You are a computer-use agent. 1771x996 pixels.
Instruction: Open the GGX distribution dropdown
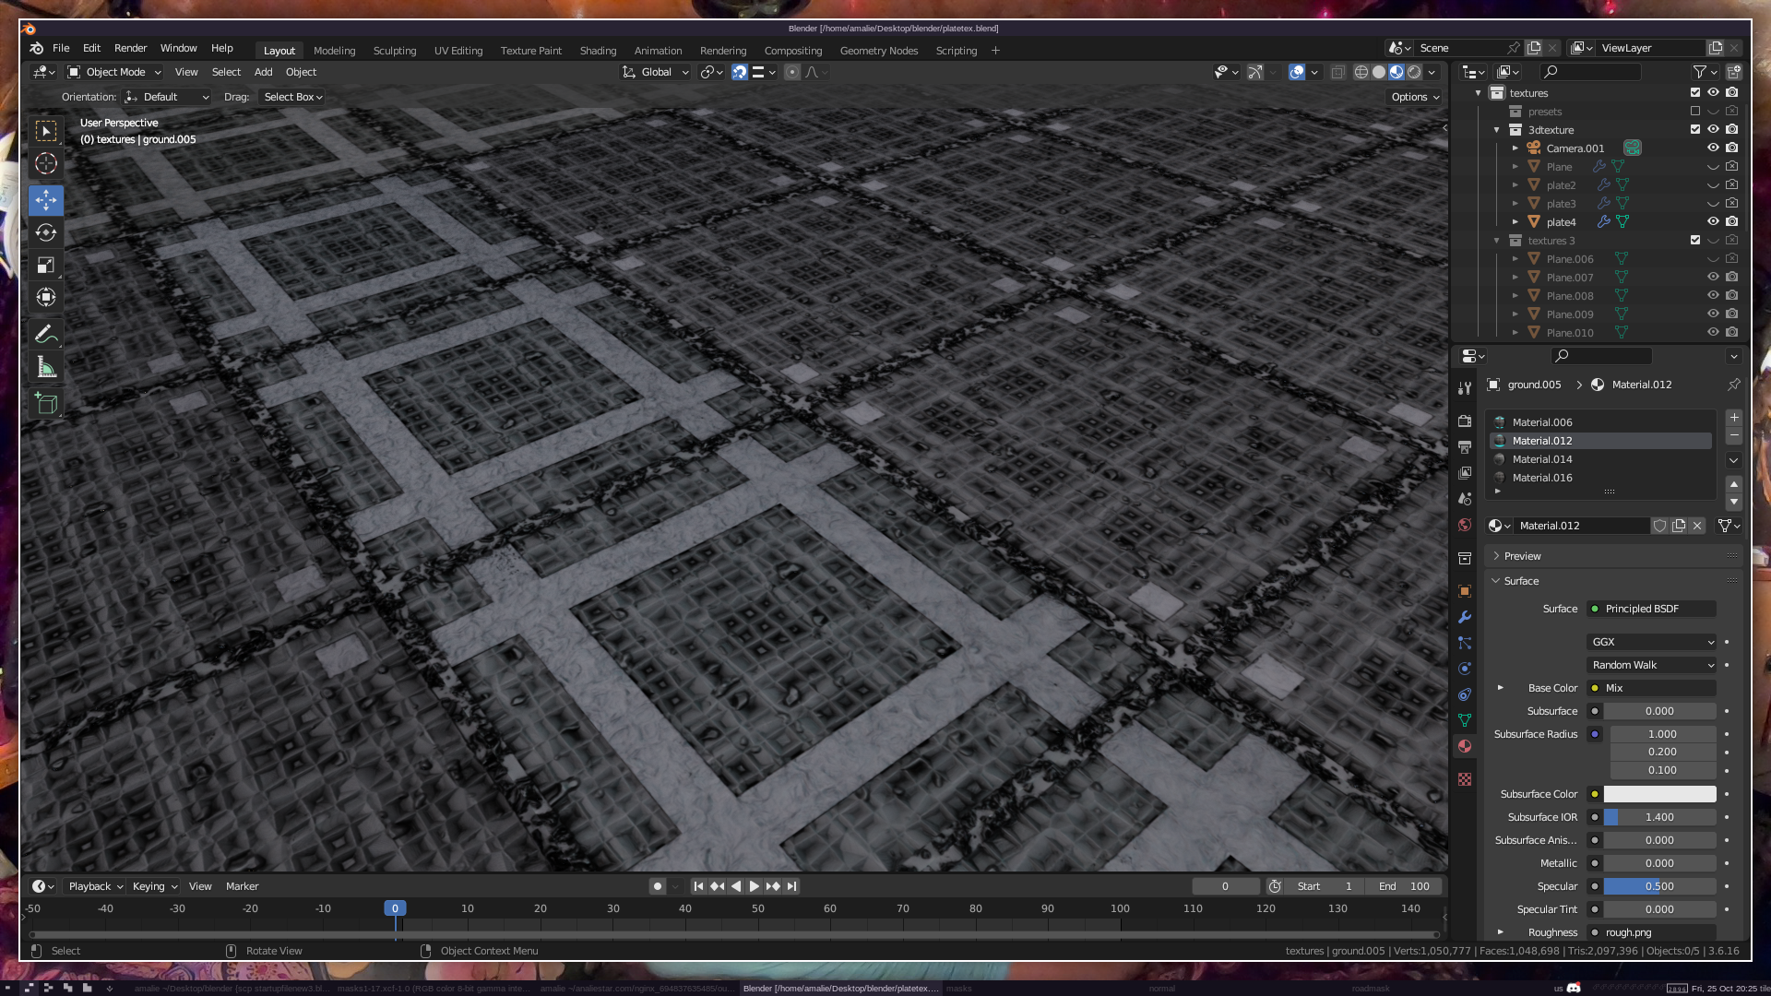tap(1651, 642)
